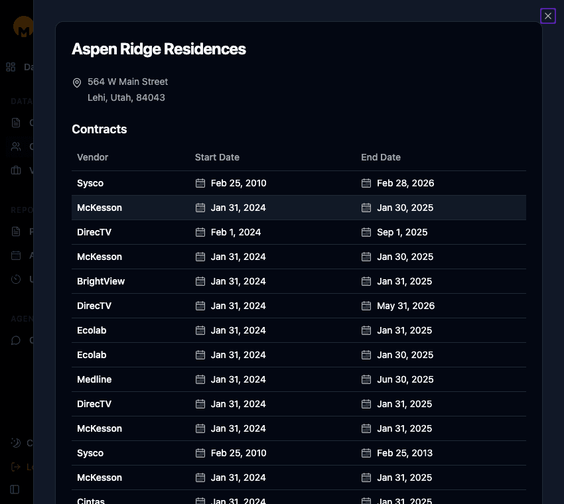Click the start date Feb 1, 2024
This screenshot has width=564, height=504.
236,232
